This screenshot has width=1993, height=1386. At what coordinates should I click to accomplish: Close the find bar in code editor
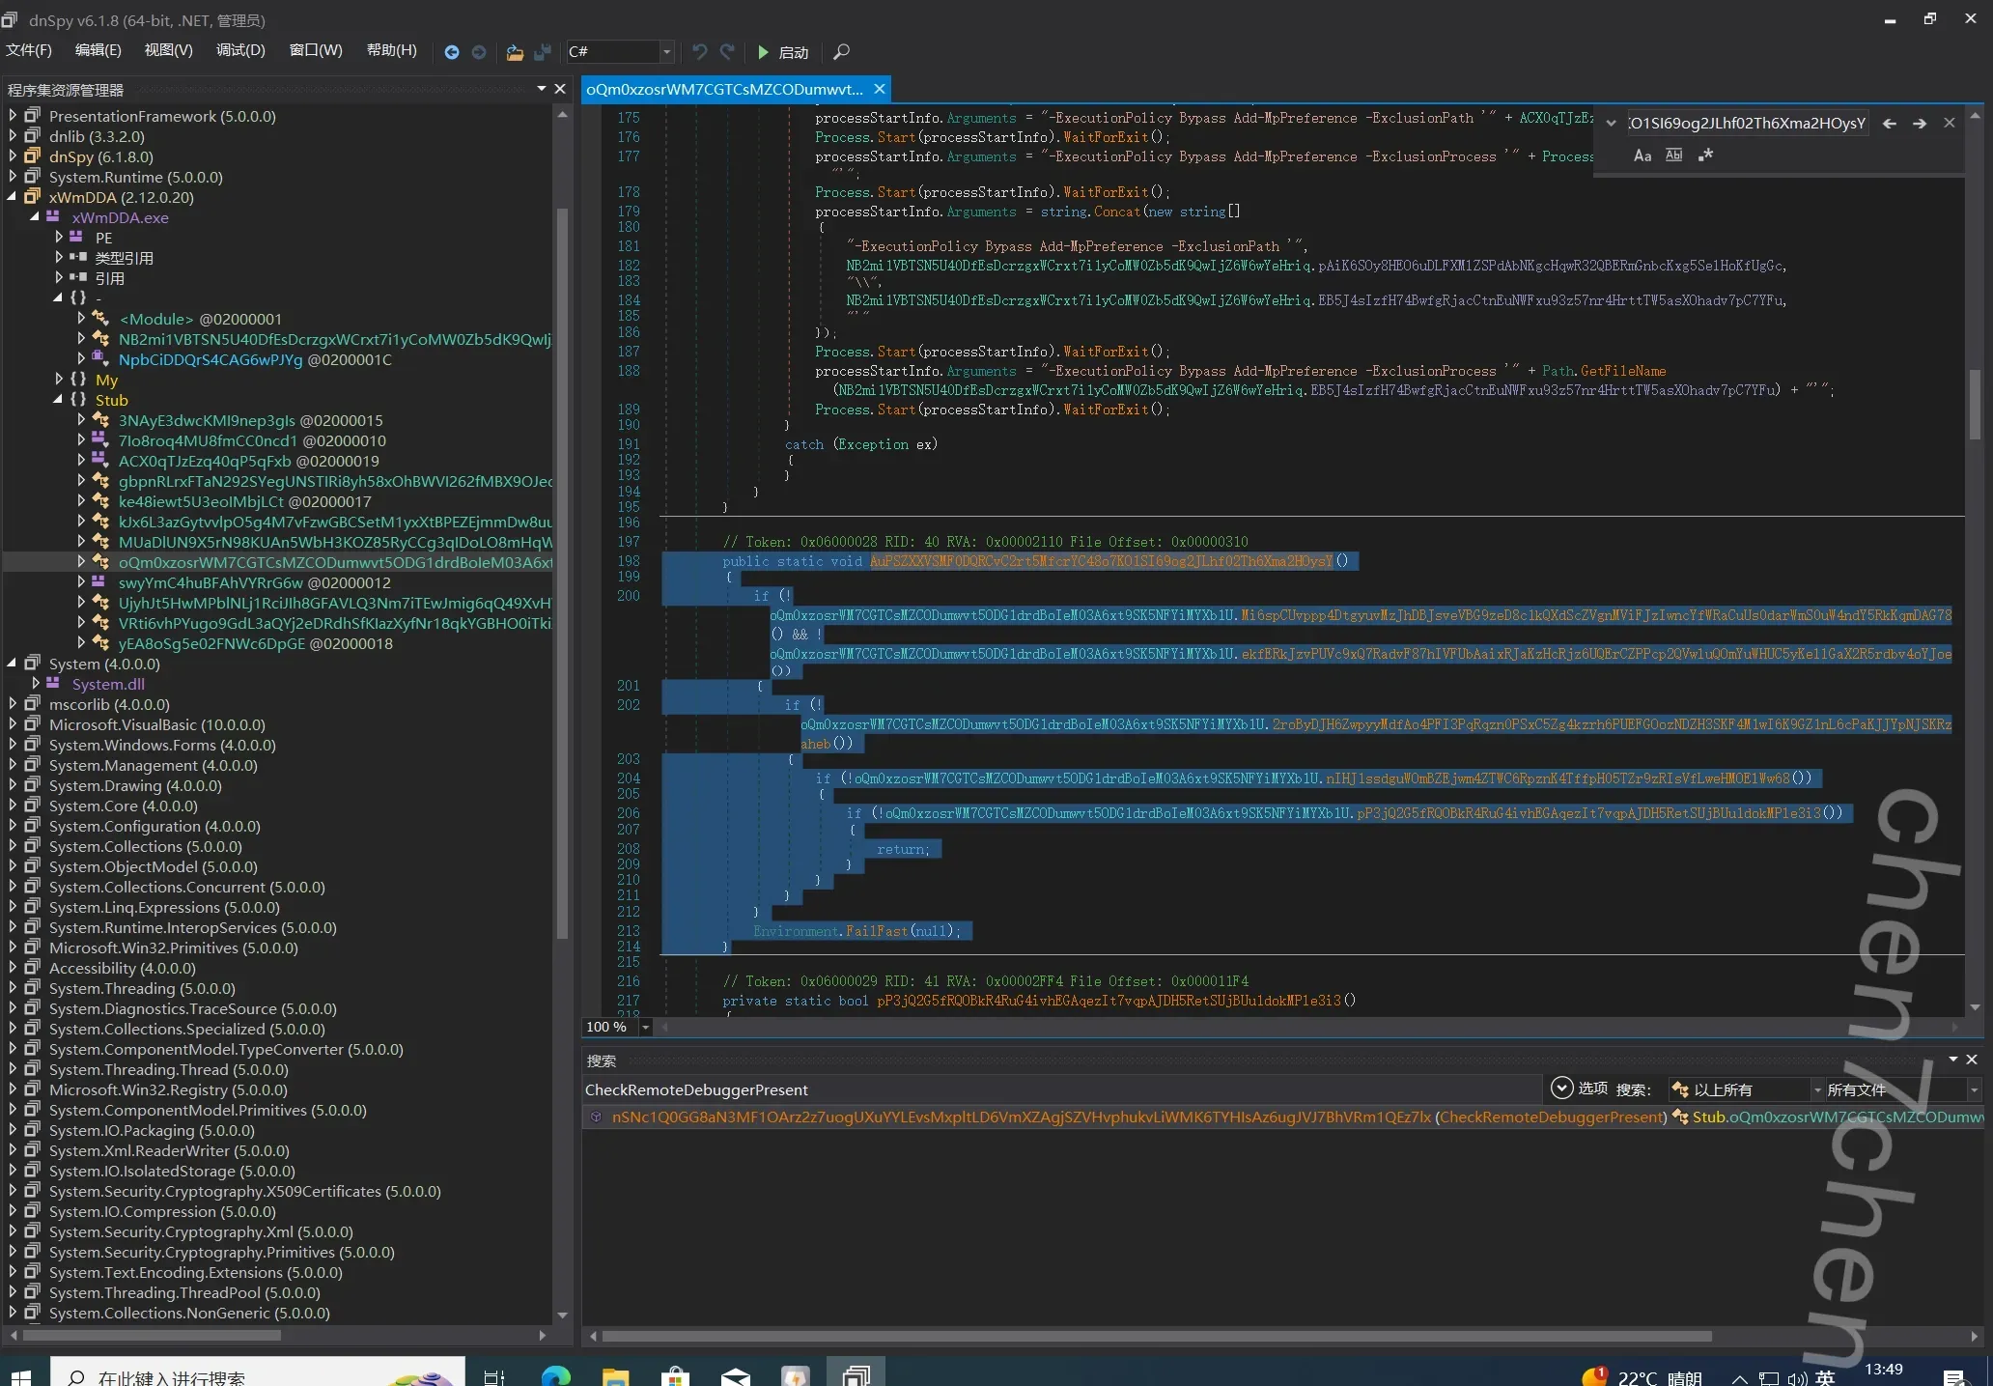pos(1950,123)
